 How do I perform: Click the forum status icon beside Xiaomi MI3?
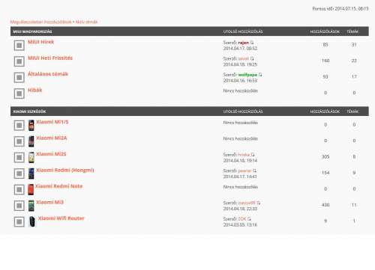coord(19,206)
